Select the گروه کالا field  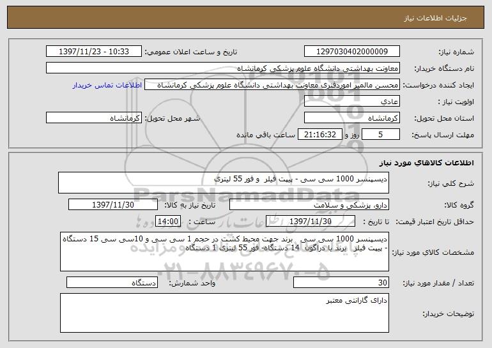(x=309, y=204)
